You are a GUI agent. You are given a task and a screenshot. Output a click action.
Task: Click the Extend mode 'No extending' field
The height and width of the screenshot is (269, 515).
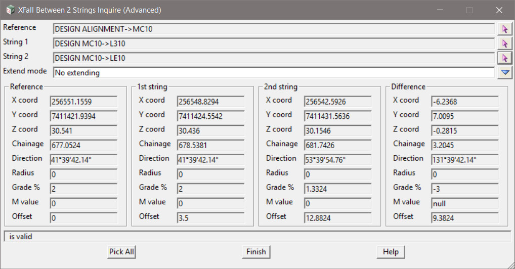273,73
